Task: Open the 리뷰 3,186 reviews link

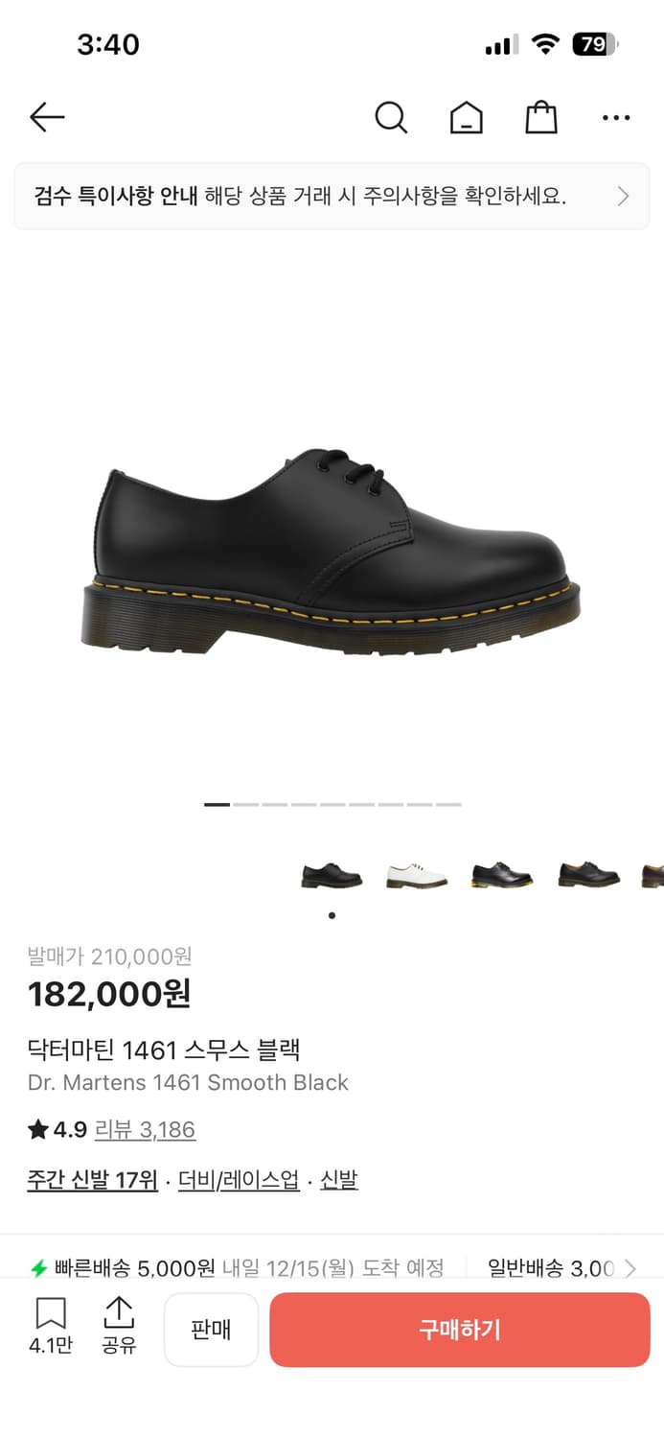Action: [x=145, y=1130]
